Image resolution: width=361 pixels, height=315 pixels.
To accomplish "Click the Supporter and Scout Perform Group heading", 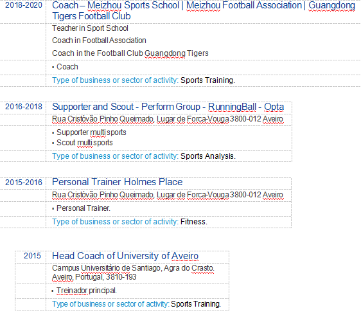I will click(168, 107).
